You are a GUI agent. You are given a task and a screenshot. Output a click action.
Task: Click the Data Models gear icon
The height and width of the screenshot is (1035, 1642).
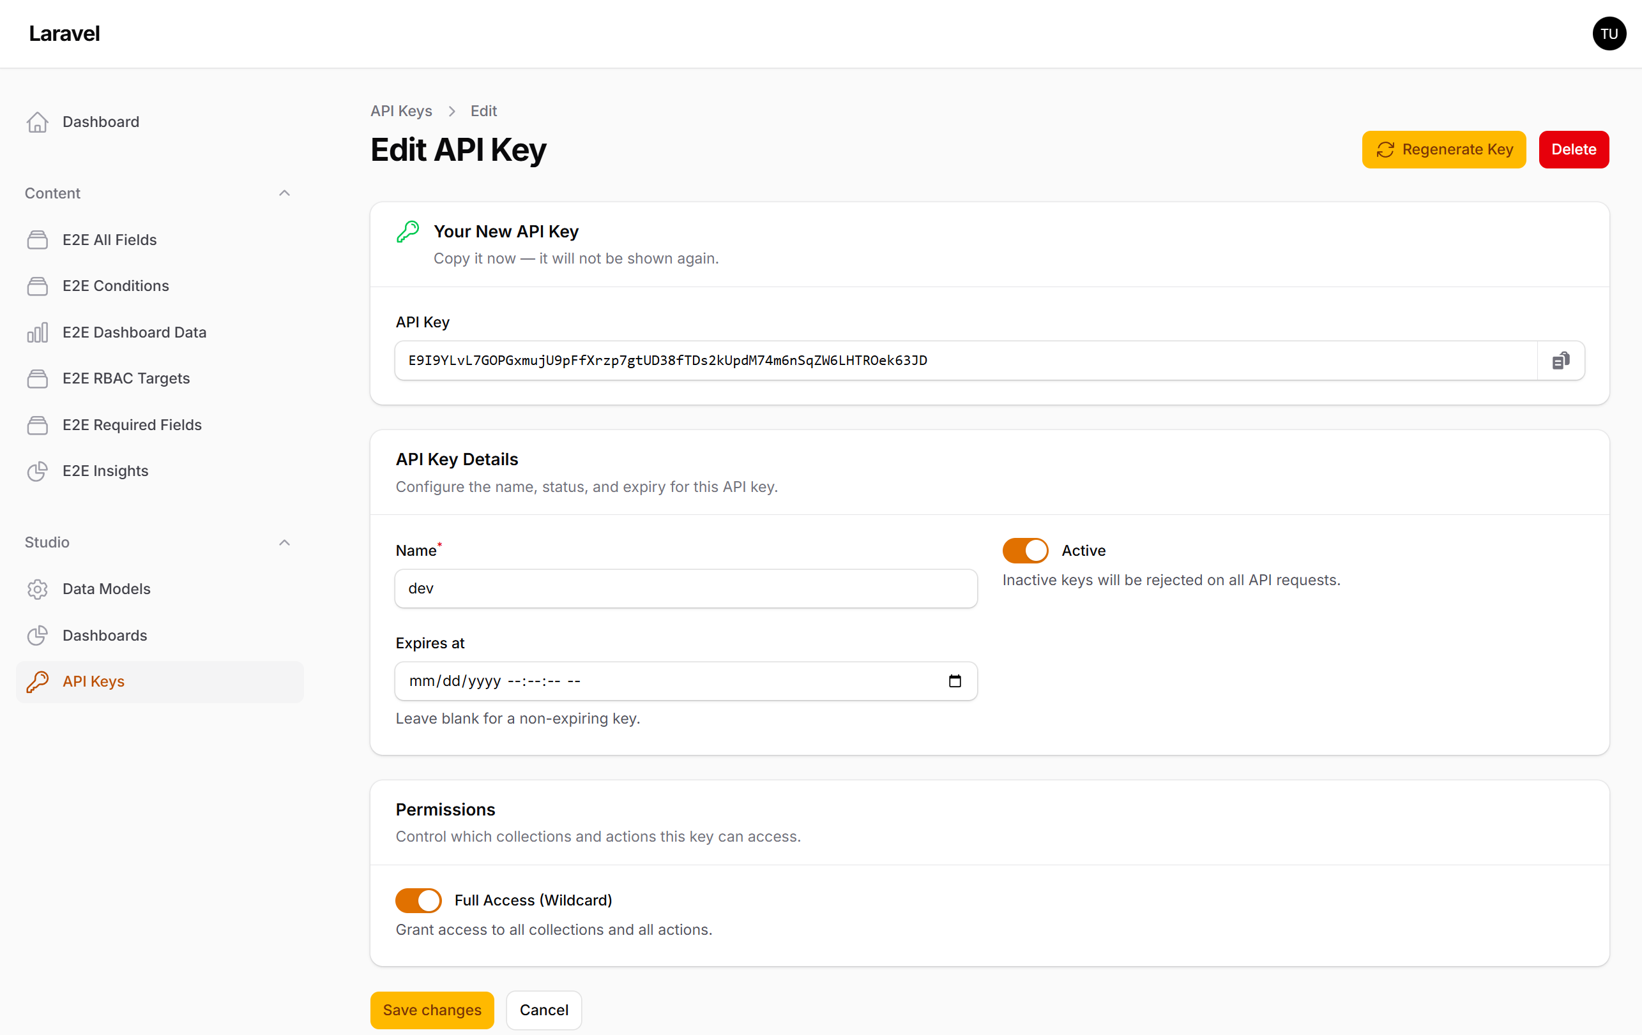pos(38,589)
